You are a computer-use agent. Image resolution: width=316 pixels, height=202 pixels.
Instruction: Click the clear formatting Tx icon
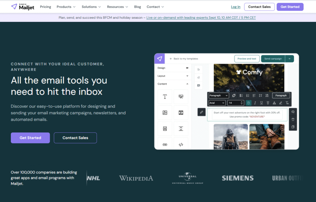[287, 103]
